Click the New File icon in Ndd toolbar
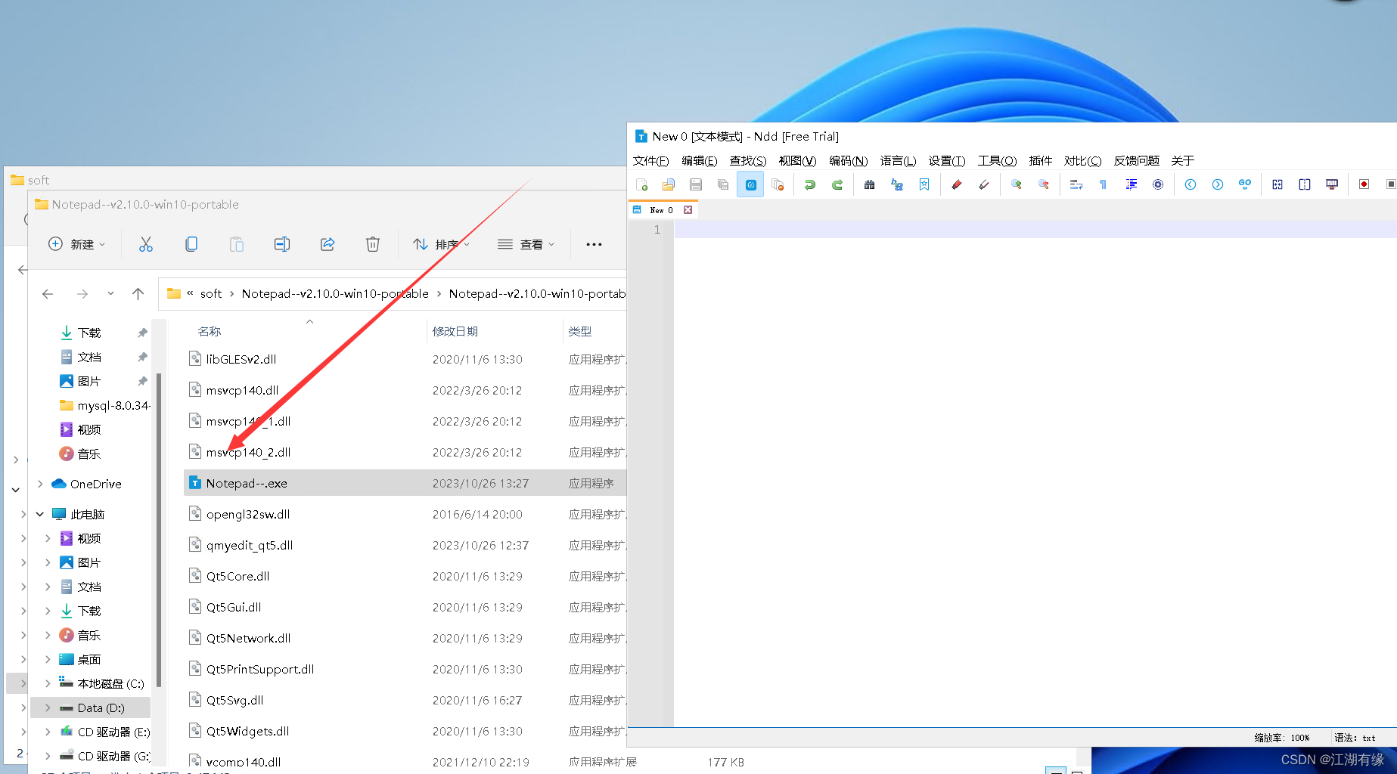The height and width of the screenshot is (774, 1397). point(642,184)
